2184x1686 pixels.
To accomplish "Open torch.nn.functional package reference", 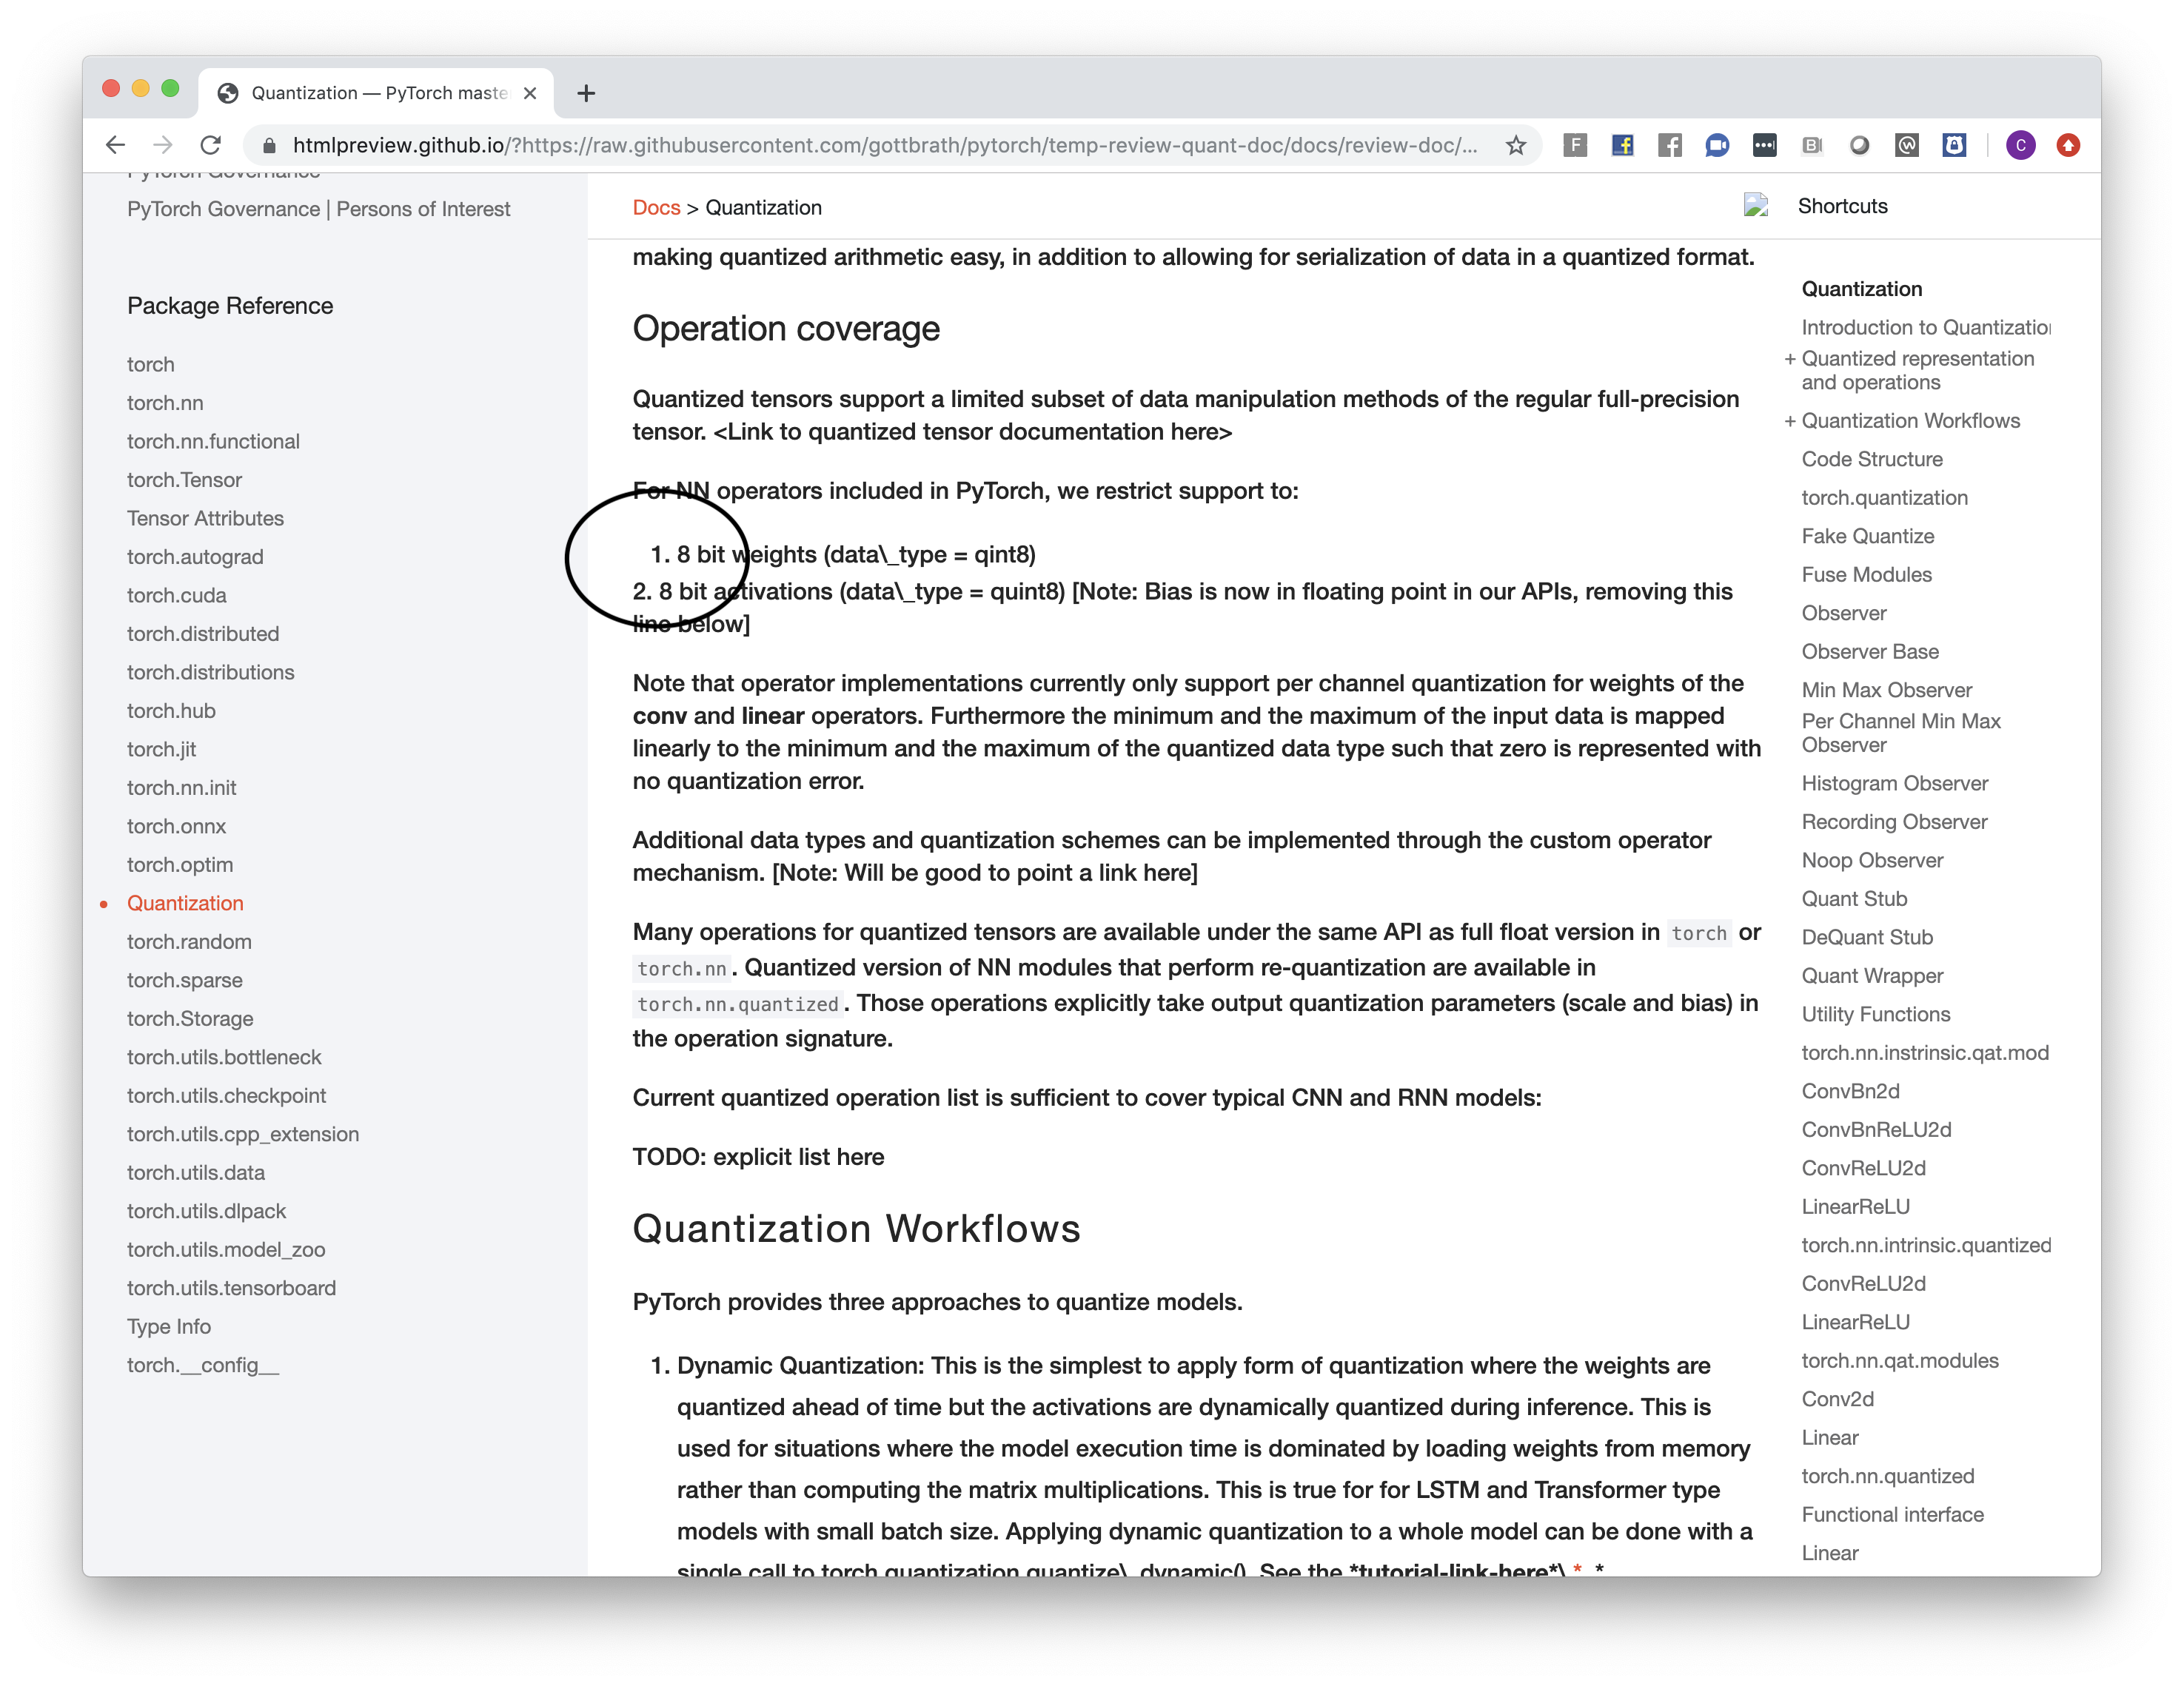I will [213, 441].
